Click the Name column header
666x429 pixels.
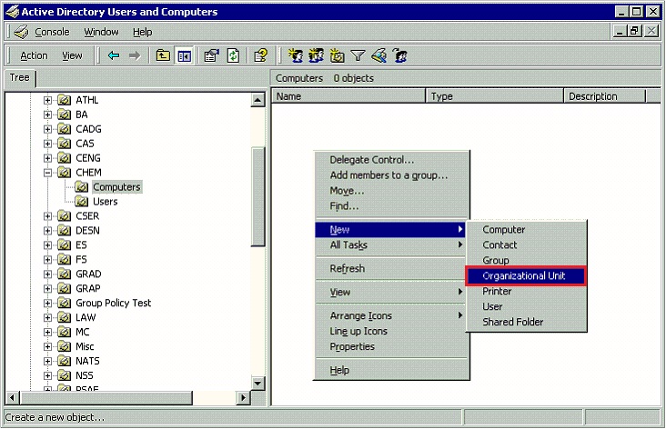(x=348, y=96)
